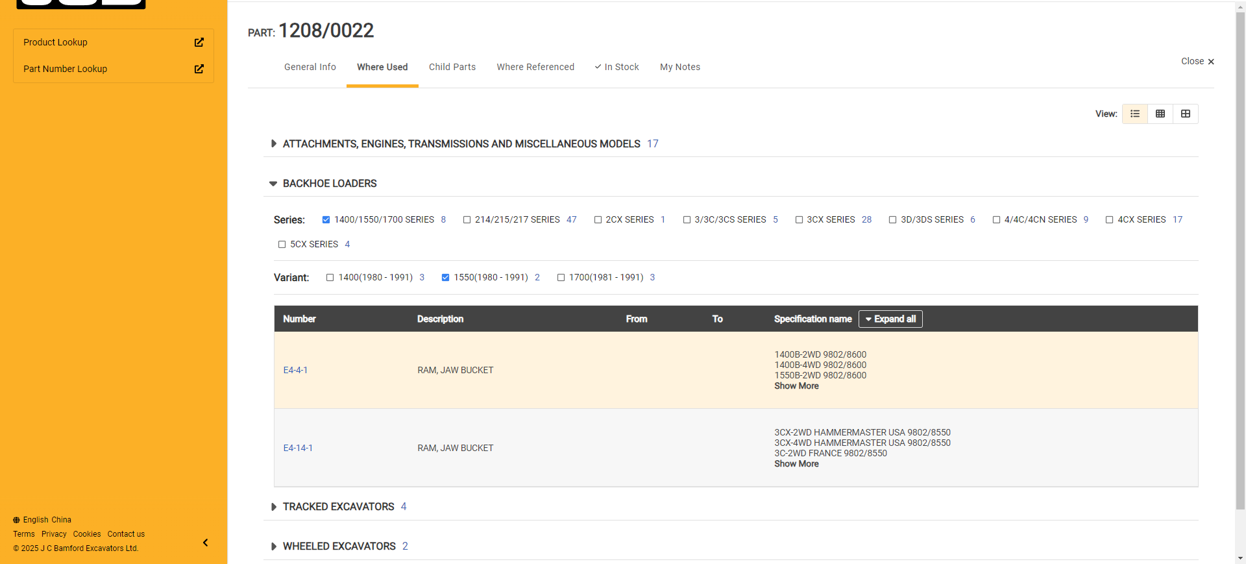Image resolution: width=1246 pixels, height=564 pixels.
Task: Open the E4-4-1 number link
Action: pos(295,370)
